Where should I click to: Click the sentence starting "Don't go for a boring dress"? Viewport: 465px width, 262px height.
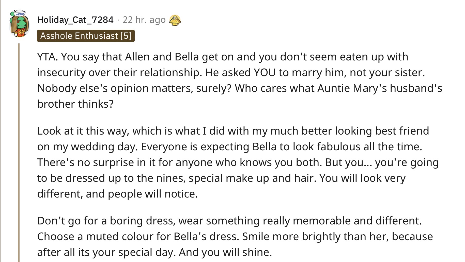229,221
